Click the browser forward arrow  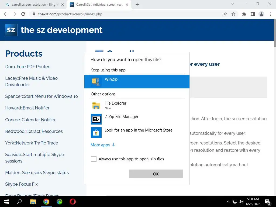[15, 14]
